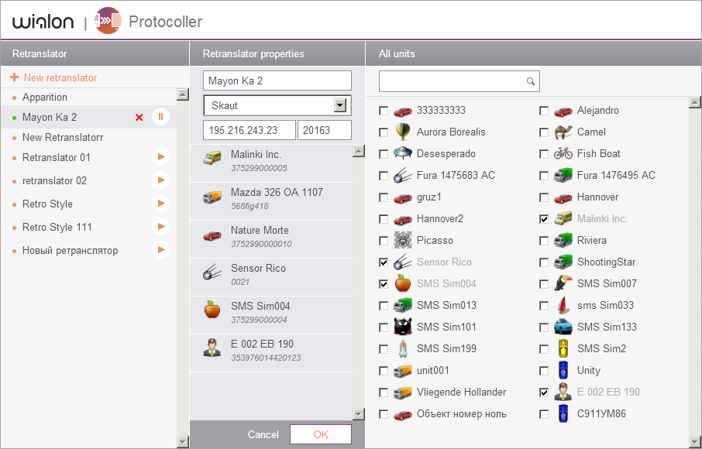The image size is (702, 449).
Task: Click the plus icon for new retranslator
Action: pyautogui.click(x=14, y=77)
